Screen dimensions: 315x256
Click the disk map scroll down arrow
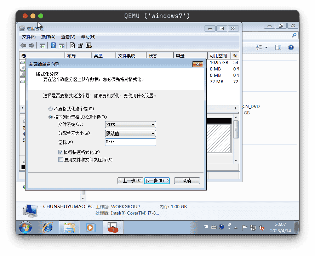point(236,160)
